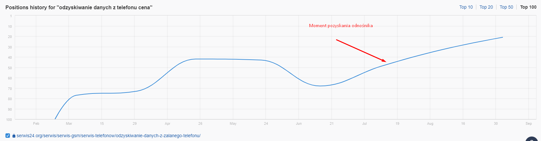Click the Feb label on the date axis
The width and height of the screenshot is (541, 141).
tap(36, 123)
